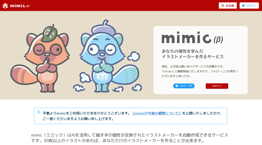Open the mimic (β) header wordmark link
Image resolution: width=262 pixels, height=145 pixels.
click(20, 6)
